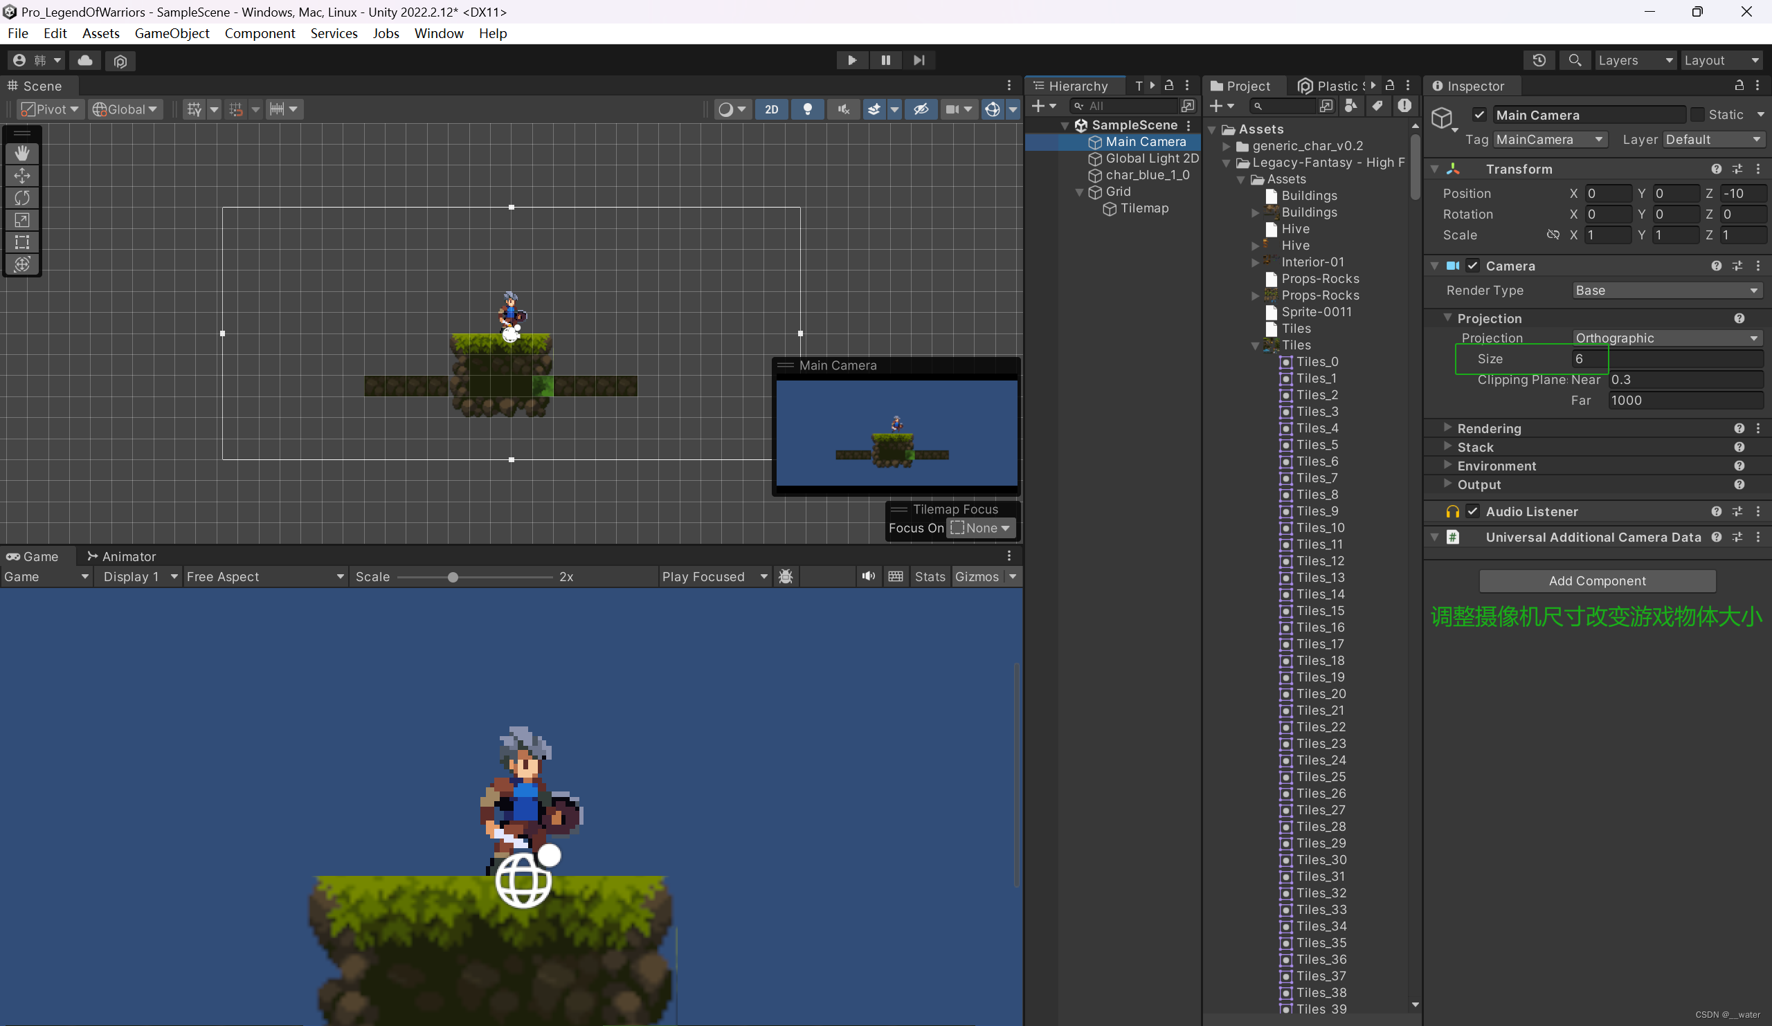Screen dimensions: 1772x1026
Task: Uncheck the Audio Listener component checkbox
Action: 1472,511
